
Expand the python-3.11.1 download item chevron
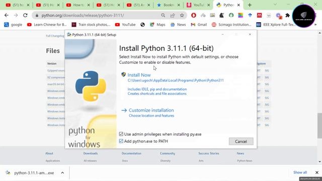pyautogui.click(x=62, y=173)
